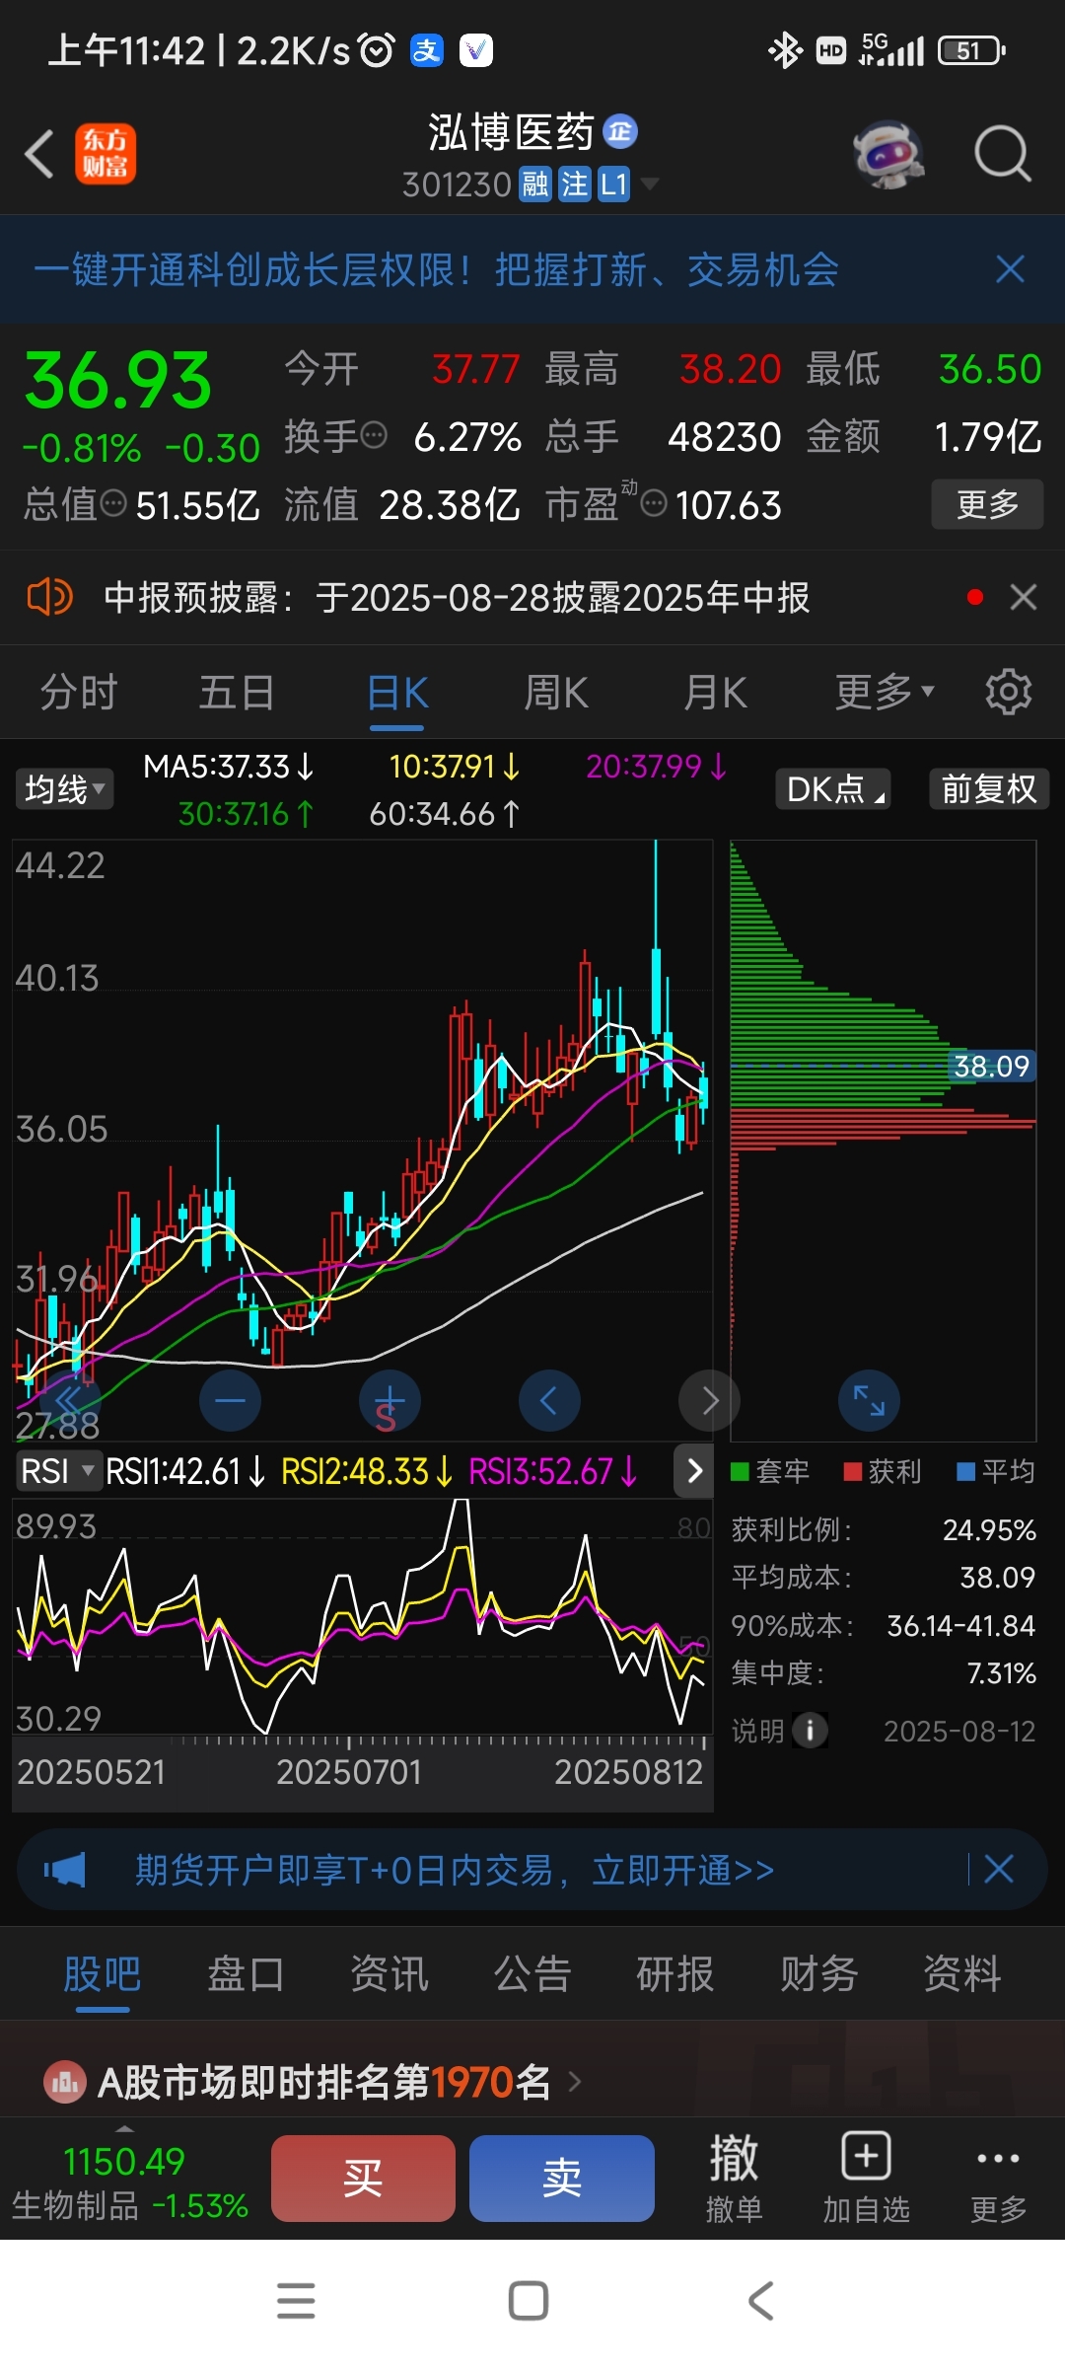Show more quote details via 更多 button
The image size is (1065, 2368).
coord(987,504)
